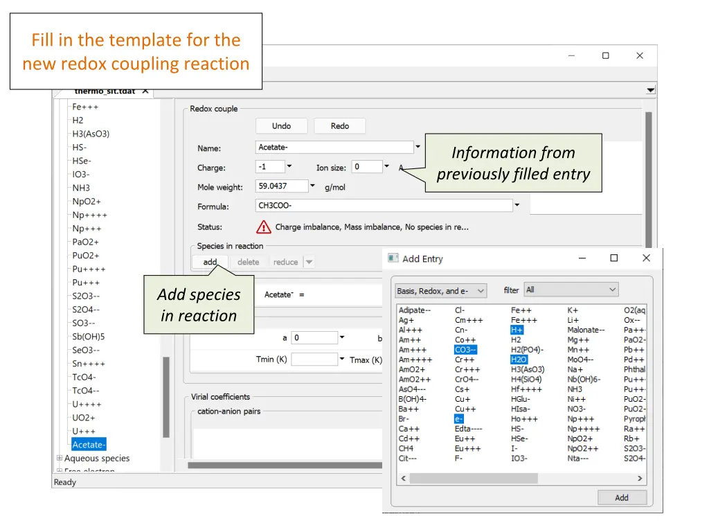Image resolution: width=709 pixels, height=532 pixels.
Task: Select Adipate-- in Add Entry list
Action: [414, 310]
